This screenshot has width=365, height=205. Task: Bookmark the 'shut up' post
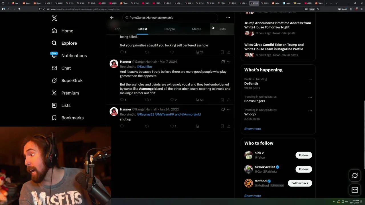coord(222,126)
